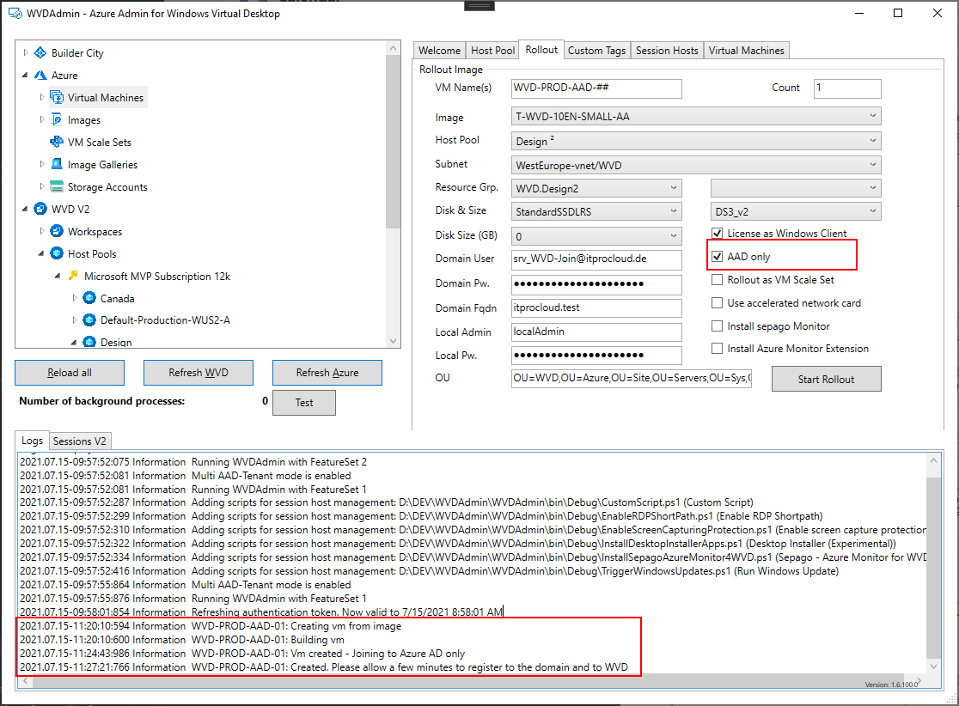Click the OU input field
959x706 pixels.
pos(632,379)
